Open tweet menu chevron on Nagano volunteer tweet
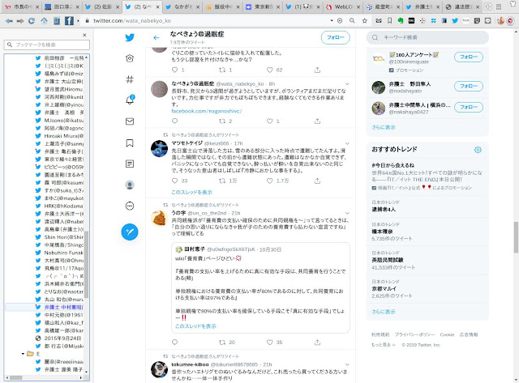Screen dimensions: 519x383 pos(347,84)
